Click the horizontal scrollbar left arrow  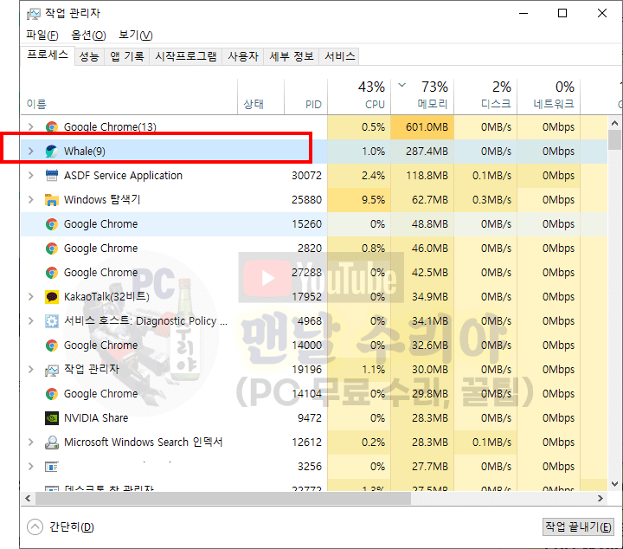pos(28,498)
